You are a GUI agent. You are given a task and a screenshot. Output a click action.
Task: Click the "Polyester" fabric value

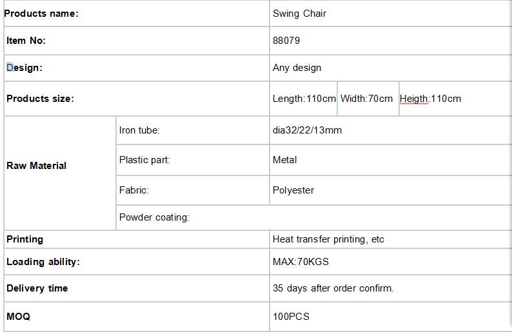point(293,190)
